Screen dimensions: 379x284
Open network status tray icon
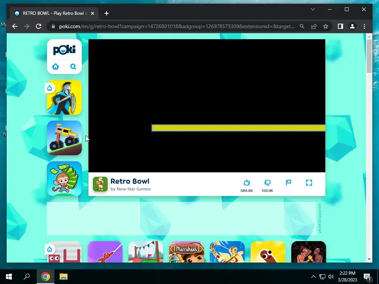322,277
